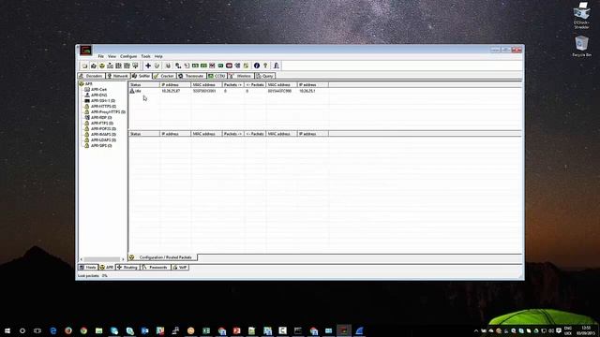The height and width of the screenshot is (337, 600).
Task: Click the tree panel scrollbar left arrow
Action: point(82,259)
